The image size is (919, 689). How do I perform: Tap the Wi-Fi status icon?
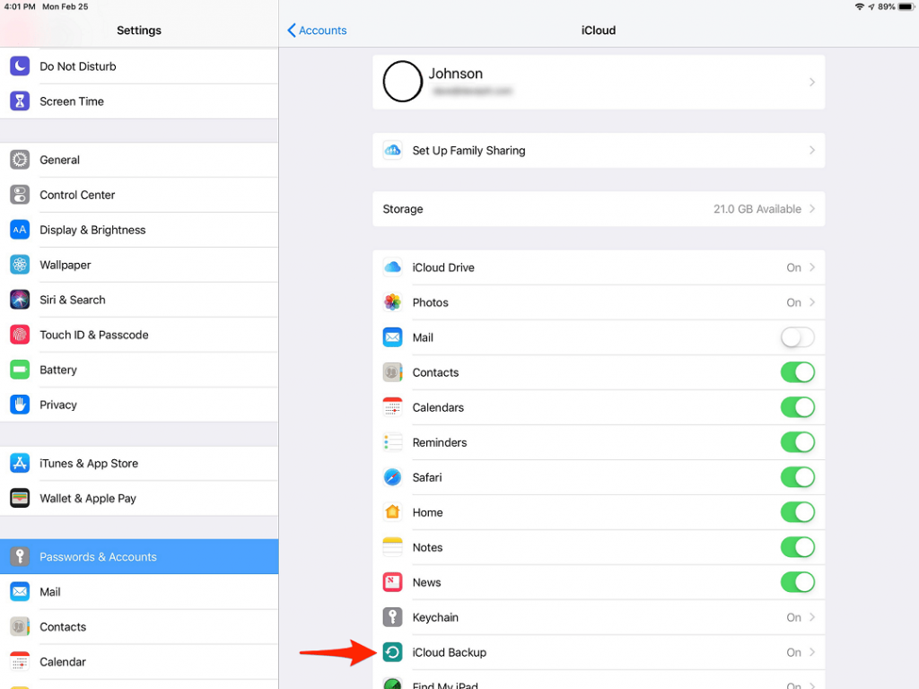(859, 7)
